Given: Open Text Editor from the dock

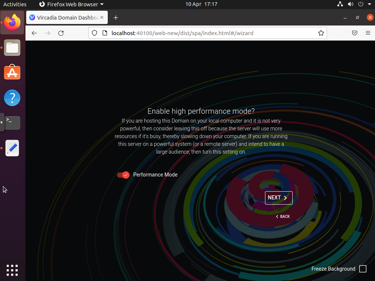Looking at the screenshot, I should tap(12, 148).
